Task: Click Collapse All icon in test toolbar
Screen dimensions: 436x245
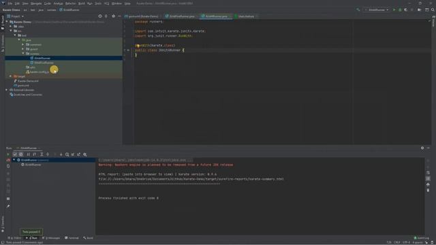Action: tap(48, 154)
